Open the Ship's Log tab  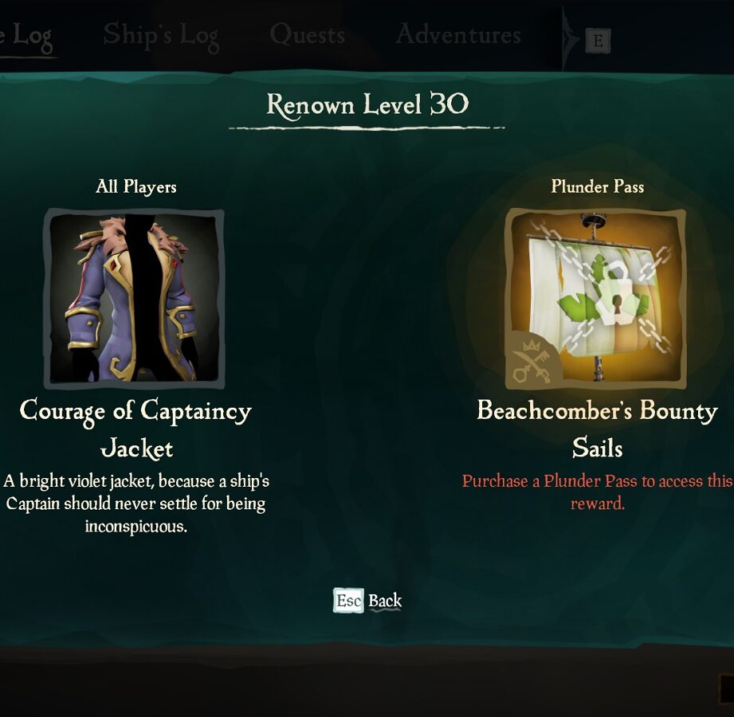[161, 37]
